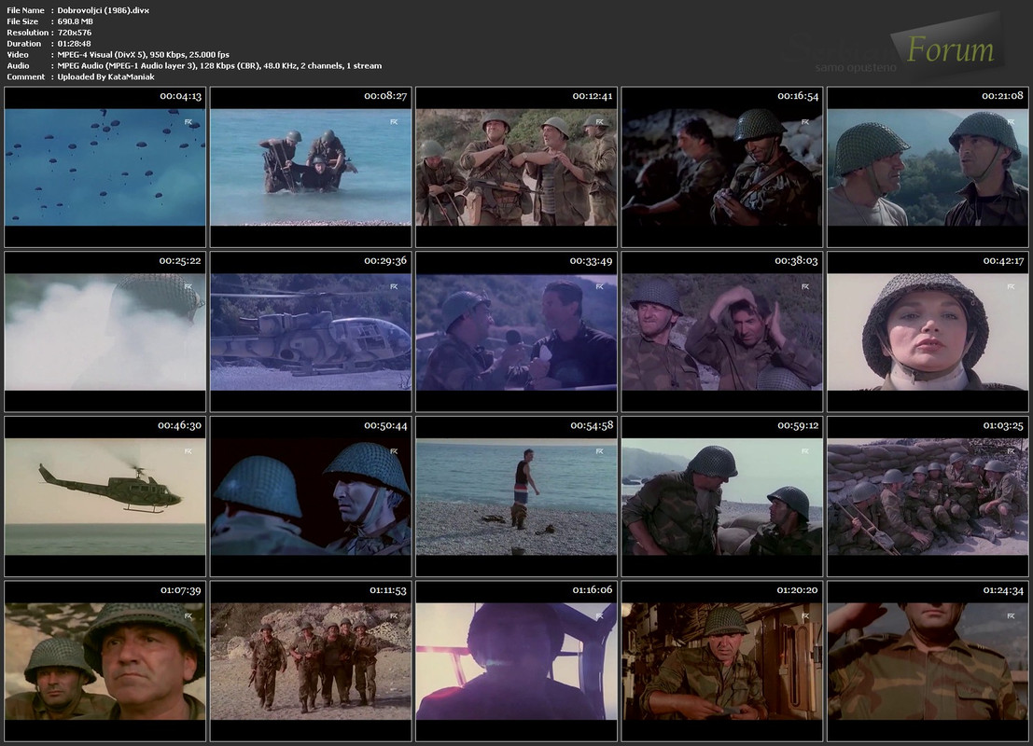
Task: Click the file size value 690.8 MB
Action: 75,21
